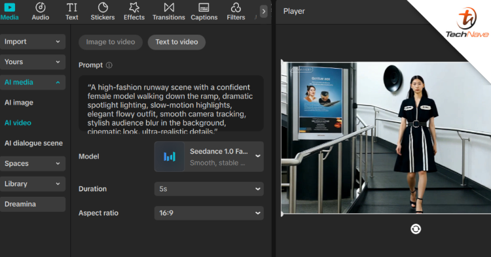Image resolution: width=491 pixels, height=257 pixels.
Task: Click the Duration label
Action: click(x=93, y=189)
